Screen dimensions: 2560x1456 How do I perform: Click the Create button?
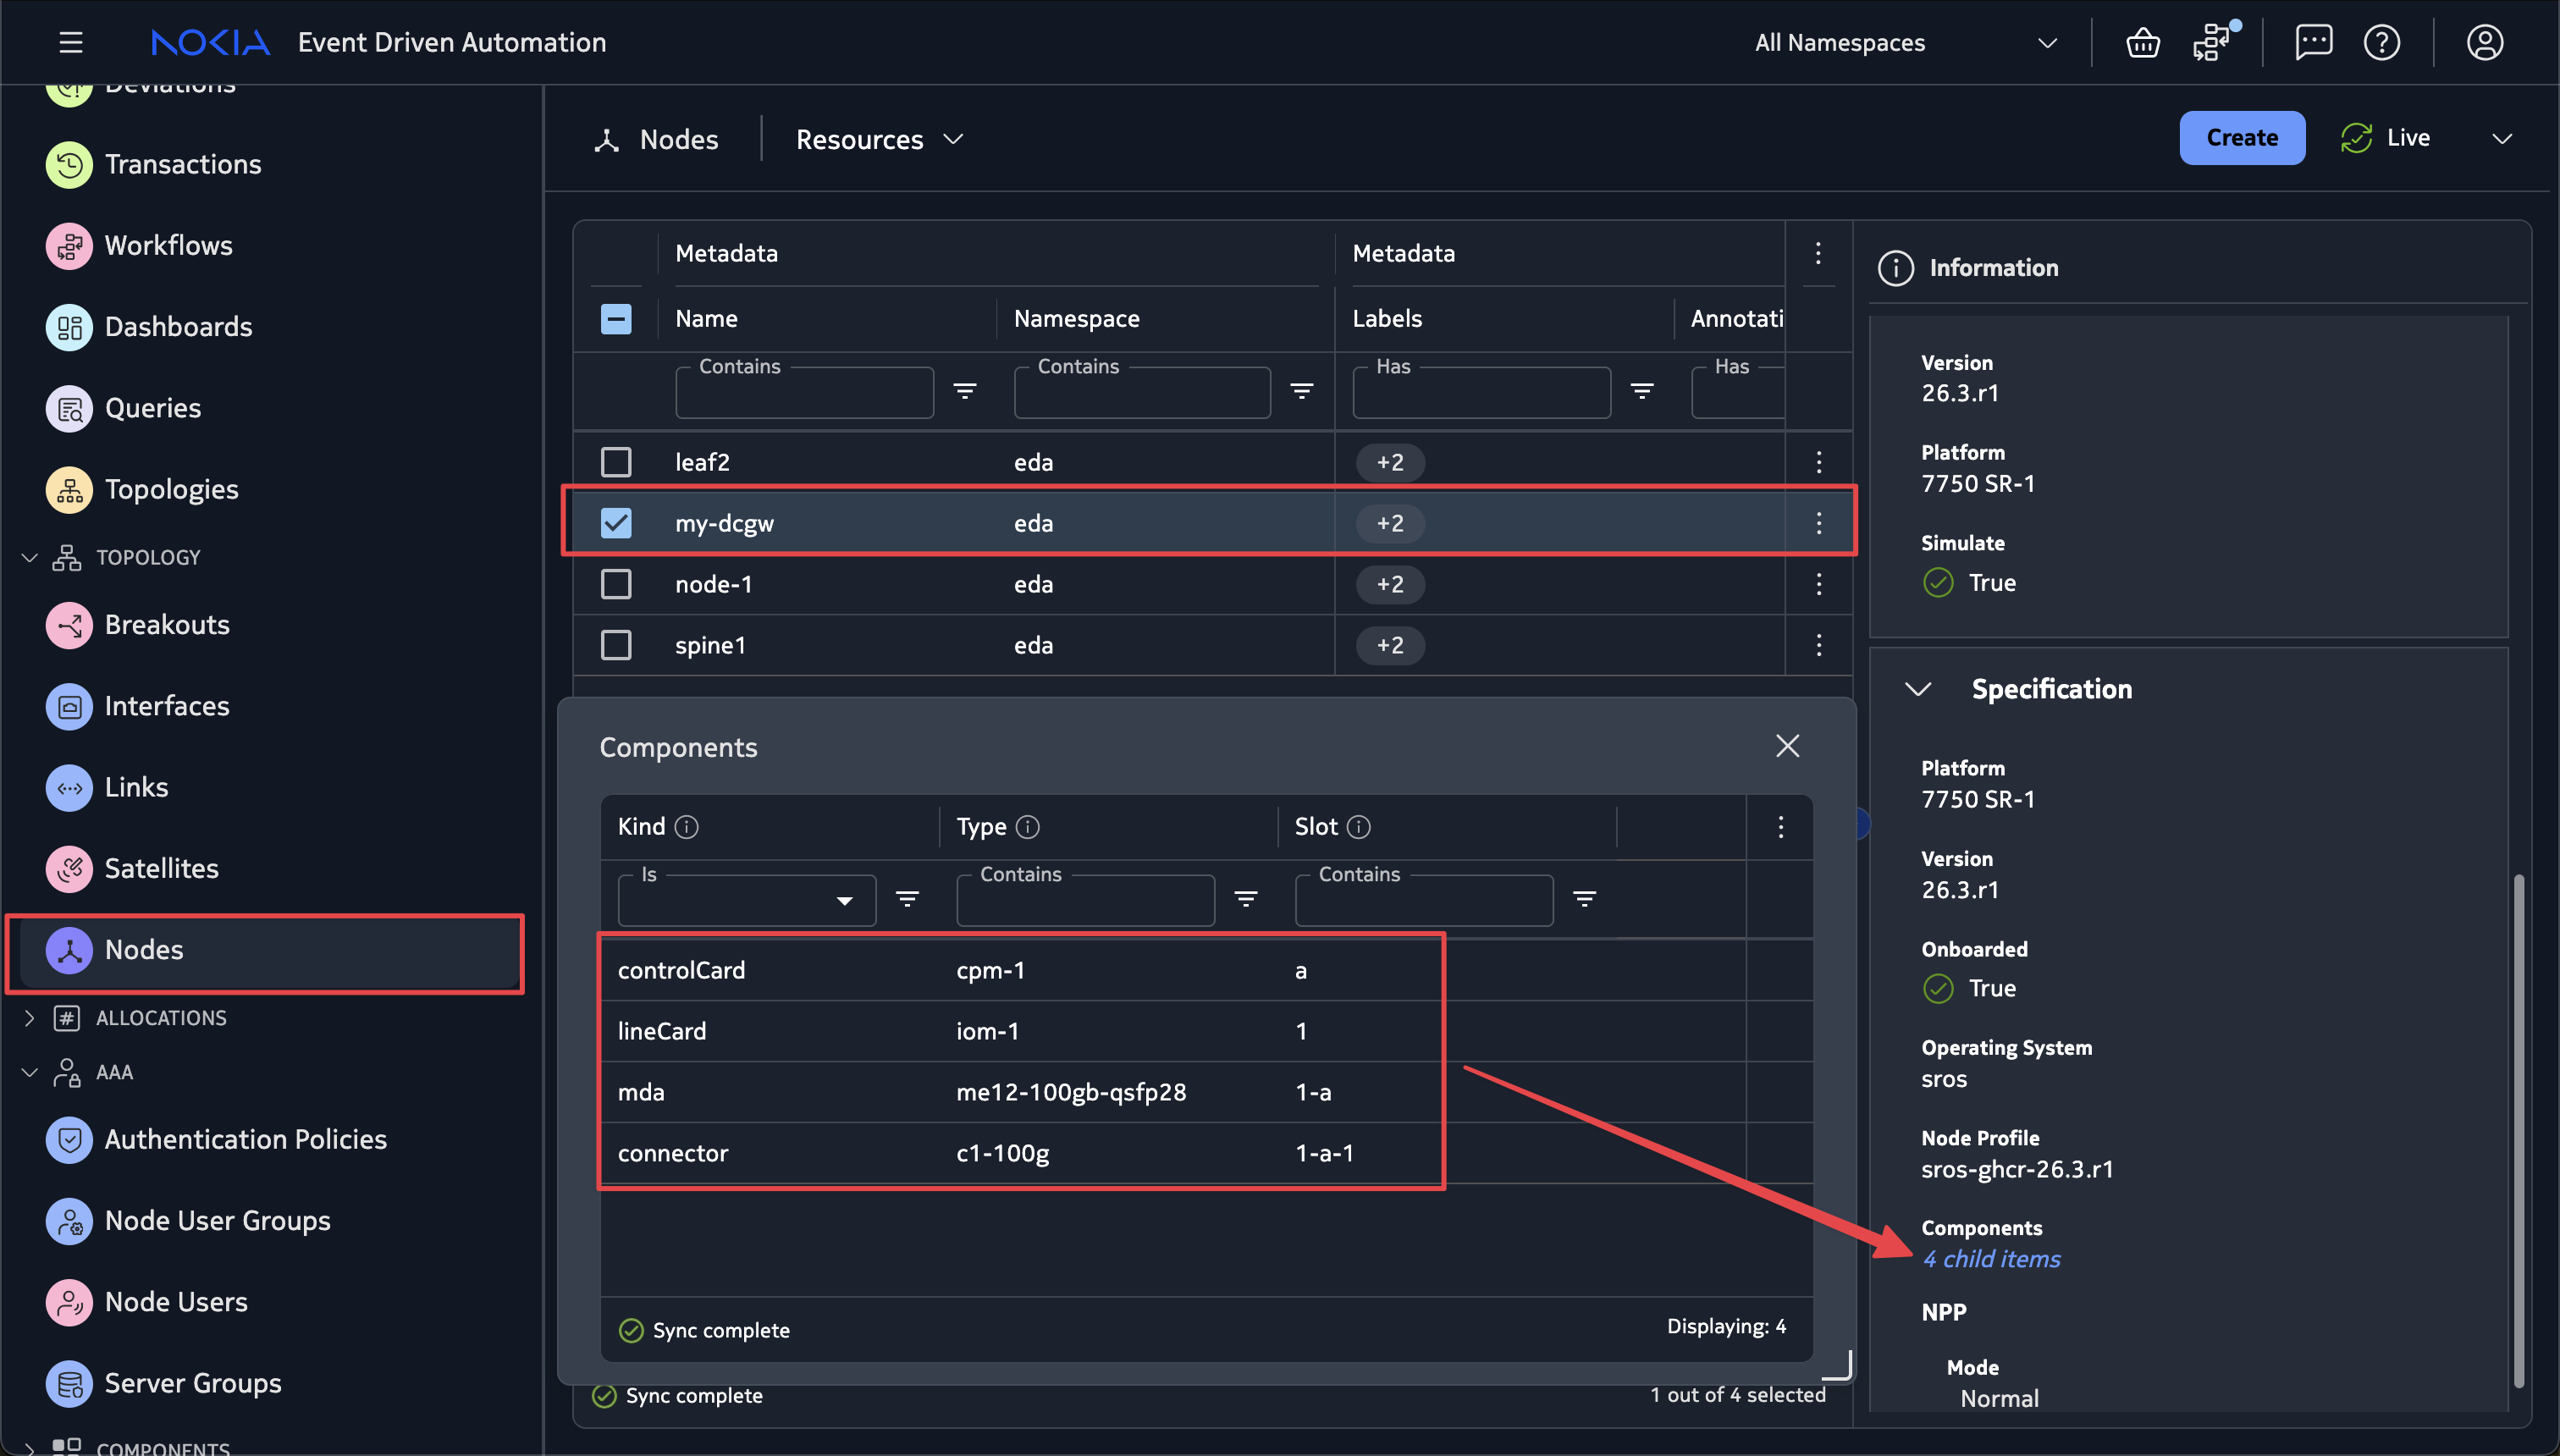click(2242, 138)
